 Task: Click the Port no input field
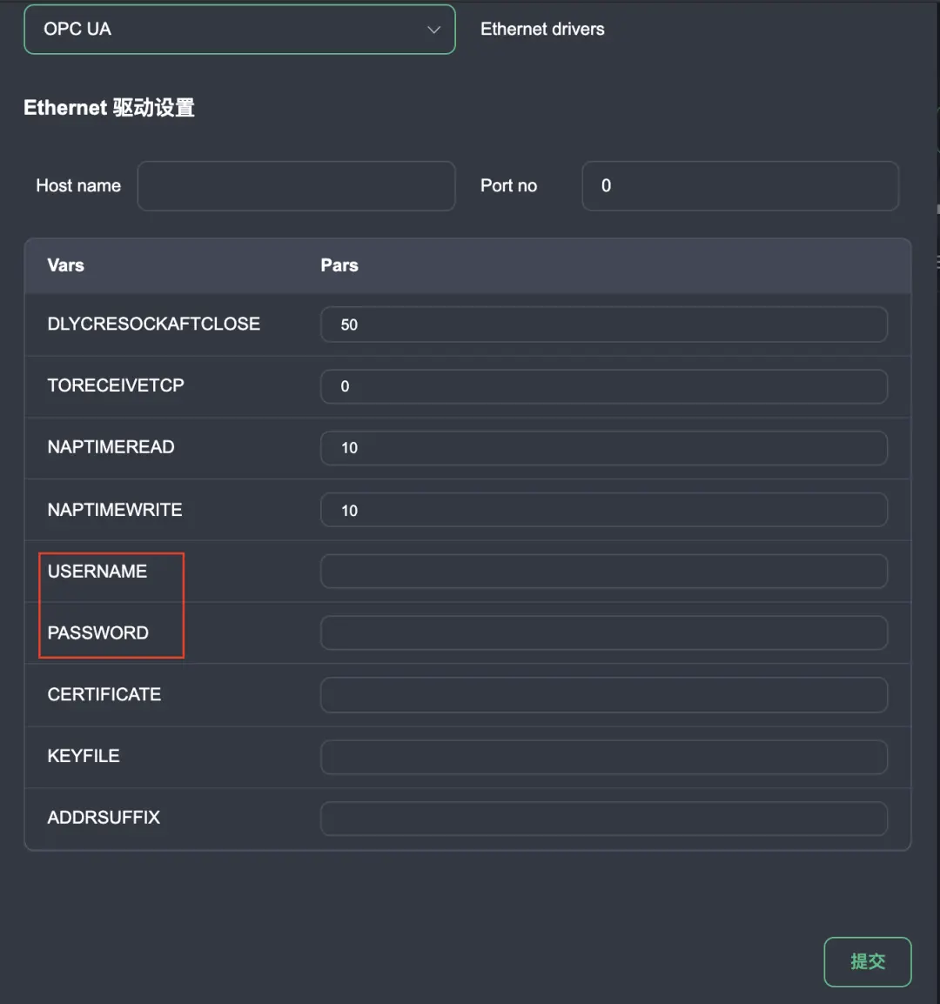tap(740, 185)
